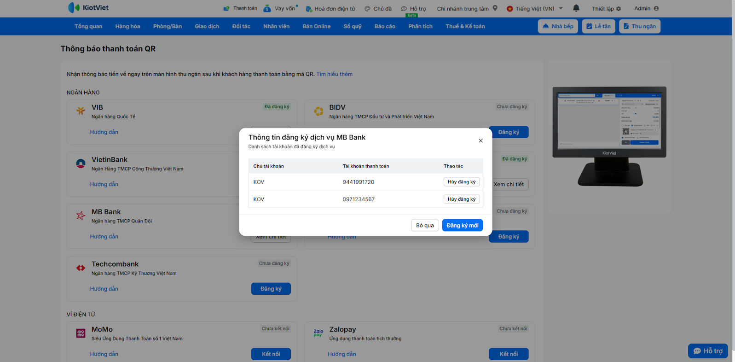Open Hàng hóa menu
Viewport: 735px width, 362px height.
(127, 26)
